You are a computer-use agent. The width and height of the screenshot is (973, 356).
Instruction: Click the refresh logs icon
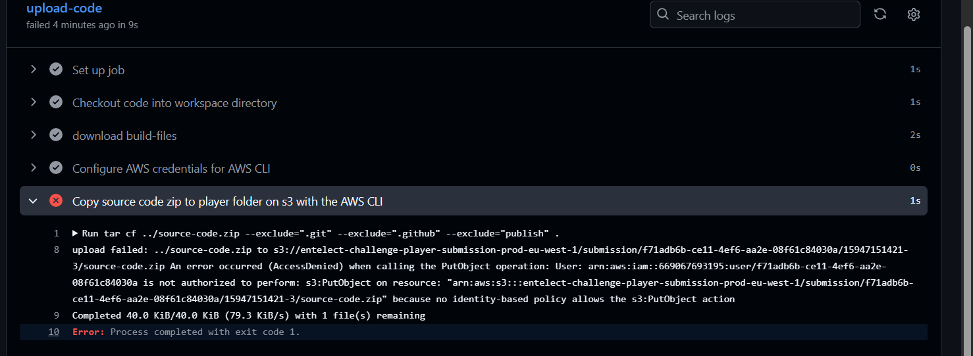(x=880, y=14)
